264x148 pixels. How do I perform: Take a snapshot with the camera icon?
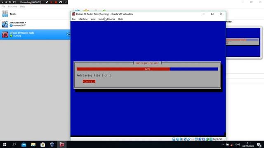tap(61, 2)
